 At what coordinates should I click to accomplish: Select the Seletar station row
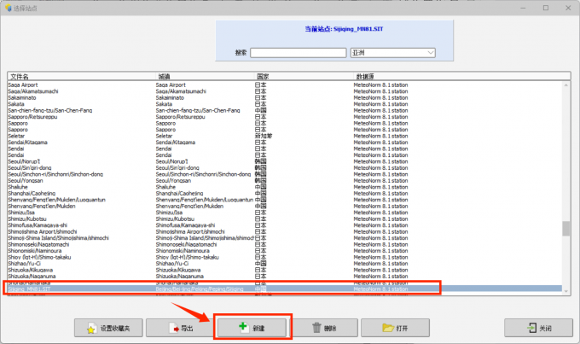click(x=285, y=136)
